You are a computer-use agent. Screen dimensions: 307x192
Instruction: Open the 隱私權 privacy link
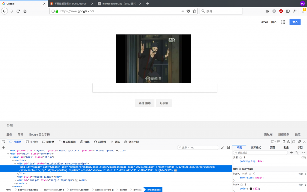[x=268, y=135]
